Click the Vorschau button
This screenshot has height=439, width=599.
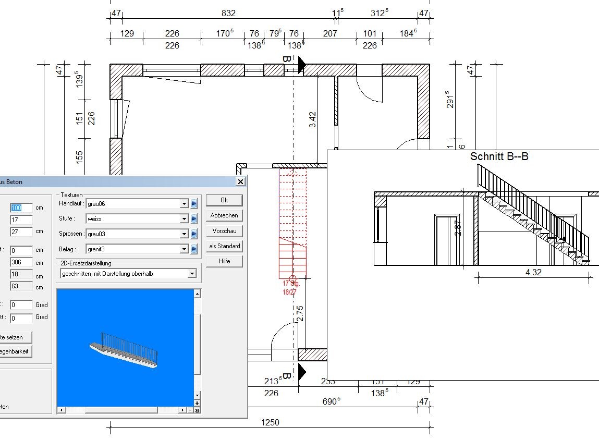pyautogui.click(x=224, y=230)
